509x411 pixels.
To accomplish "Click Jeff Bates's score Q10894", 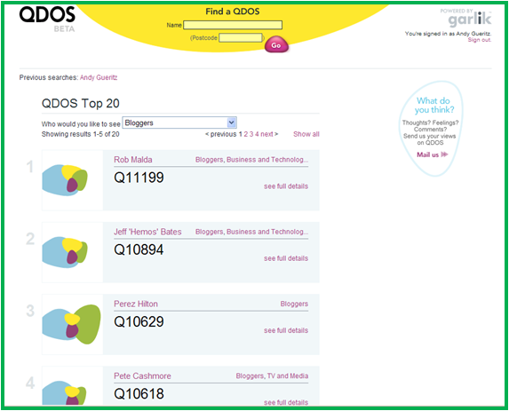I will 139,249.
